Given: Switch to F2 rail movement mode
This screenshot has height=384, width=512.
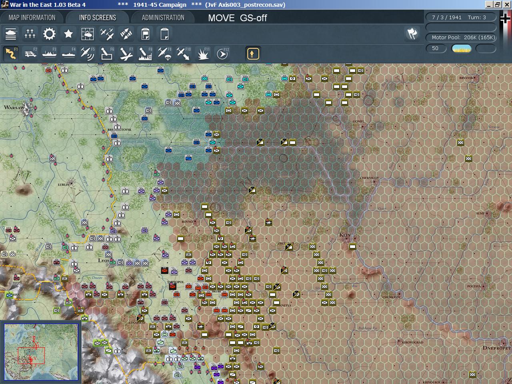Looking at the screenshot, I should (30, 54).
